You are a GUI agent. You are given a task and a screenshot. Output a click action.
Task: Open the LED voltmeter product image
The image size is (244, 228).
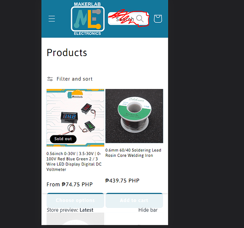75,118
